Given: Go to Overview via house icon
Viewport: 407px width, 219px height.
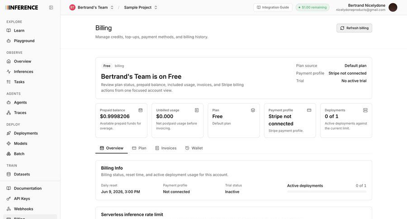Looking at the screenshot, I should pos(9,61).
